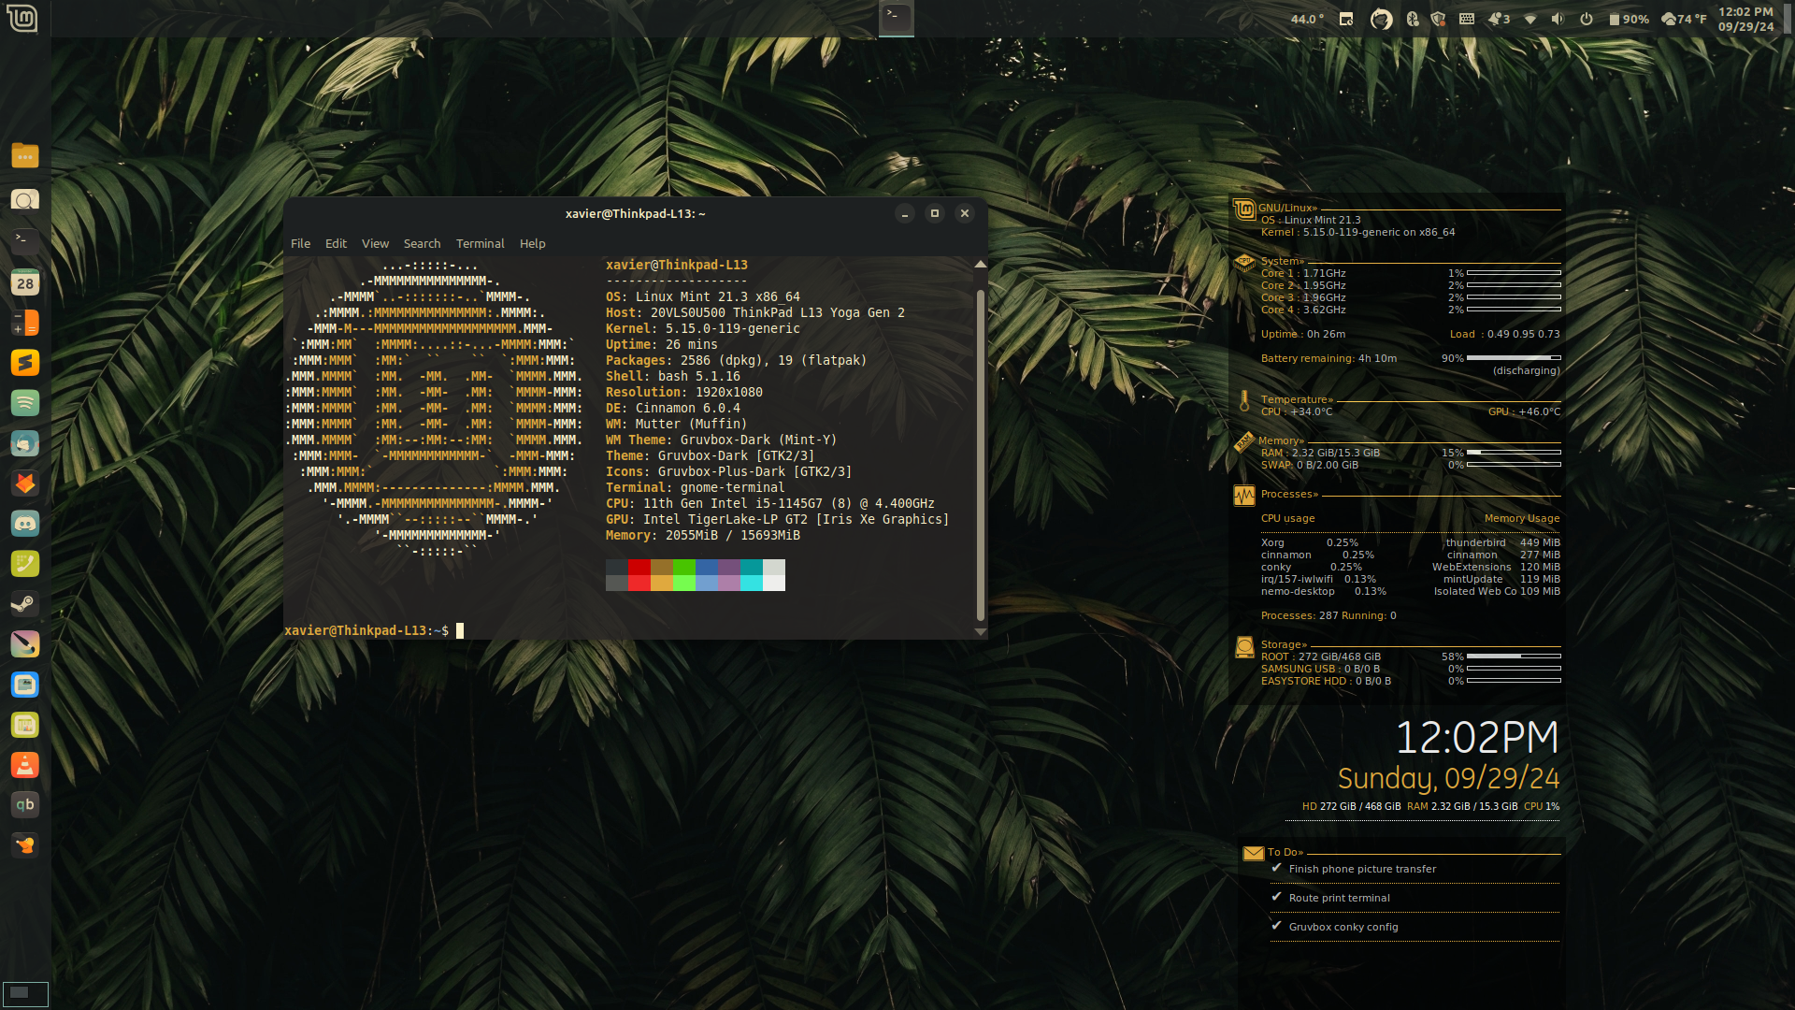The width and height of the screenshot is (1795, 1010).
Task: Open the Thunderbird tray icon
Action: click(x=1381, y=19)
